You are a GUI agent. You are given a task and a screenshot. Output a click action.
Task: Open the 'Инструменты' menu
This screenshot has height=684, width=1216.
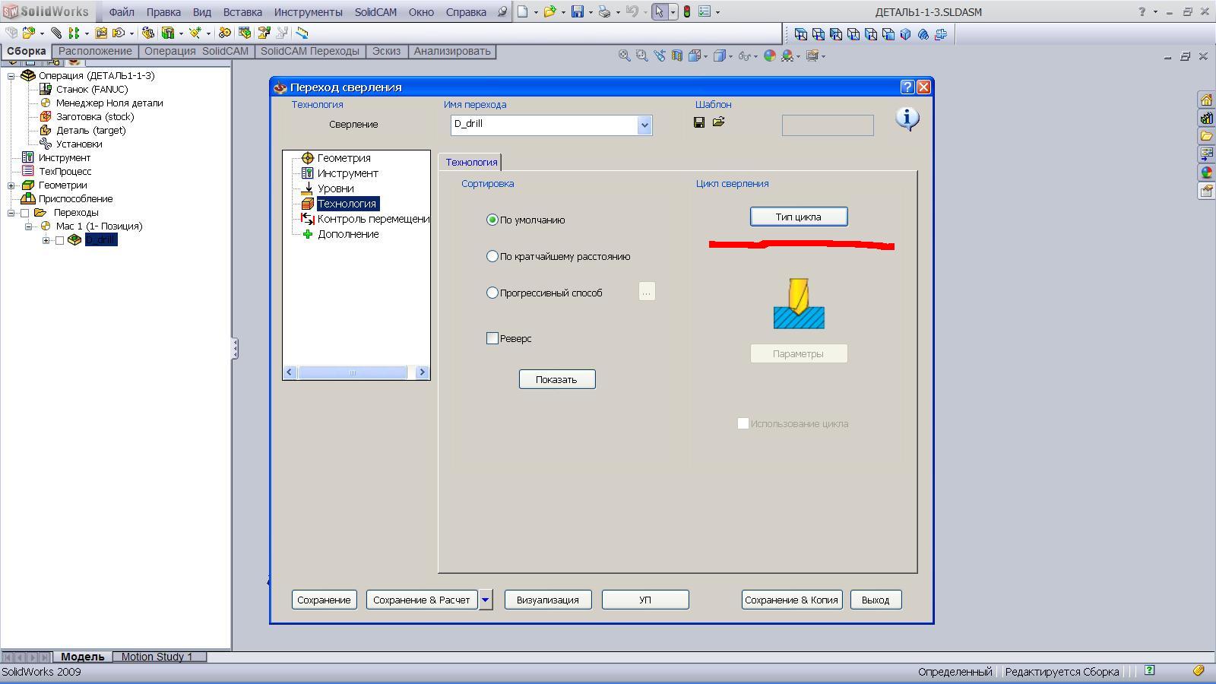[x=309, y=12]
